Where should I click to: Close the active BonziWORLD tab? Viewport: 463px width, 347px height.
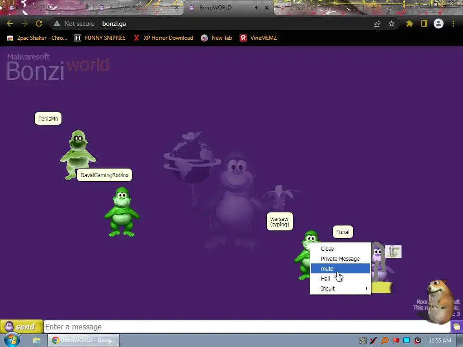pyautogui.click(x=267, y=8)
